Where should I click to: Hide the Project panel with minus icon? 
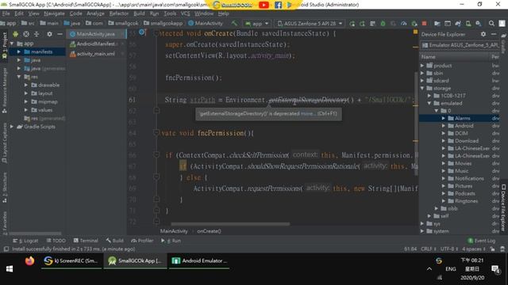coord(60,34)
